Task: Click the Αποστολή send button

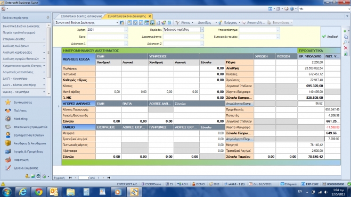Action: pos(253,22)
